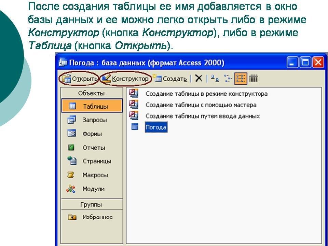328x246 pixels.
Task: Select the Страницы category icon
Action: click(x=72, y=161)
